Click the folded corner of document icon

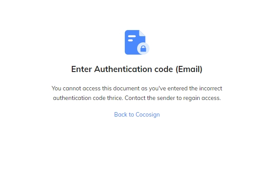142,33
